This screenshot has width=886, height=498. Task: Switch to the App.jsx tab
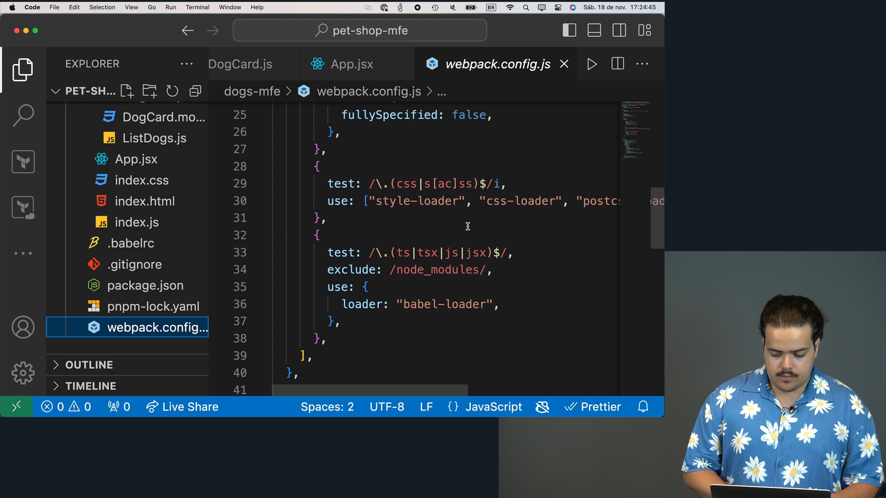click(352, 64)
